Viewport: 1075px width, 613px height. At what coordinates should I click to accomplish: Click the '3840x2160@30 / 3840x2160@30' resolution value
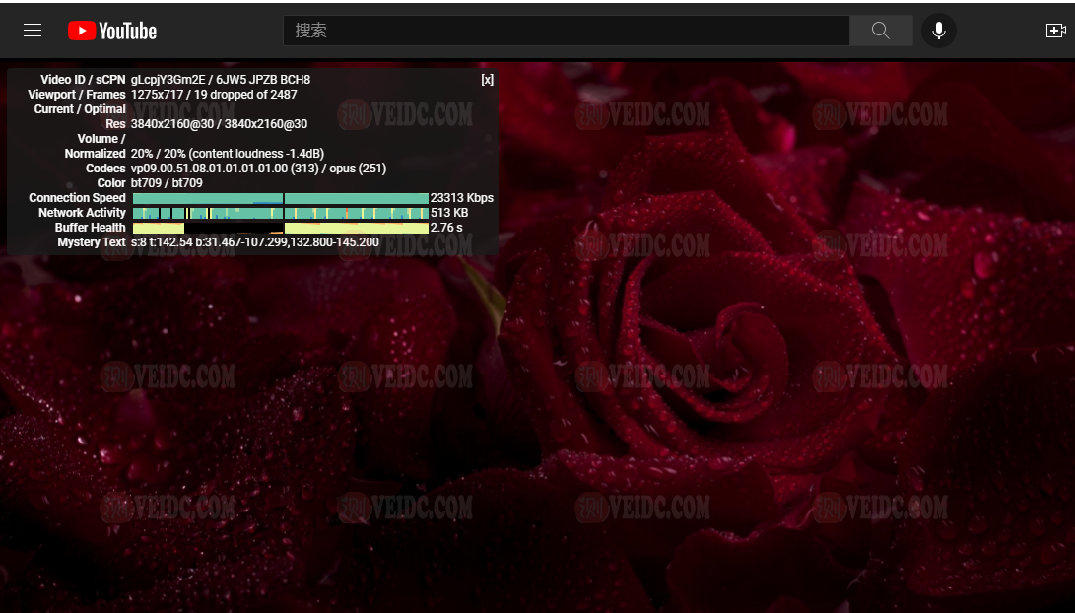(220, 124)
